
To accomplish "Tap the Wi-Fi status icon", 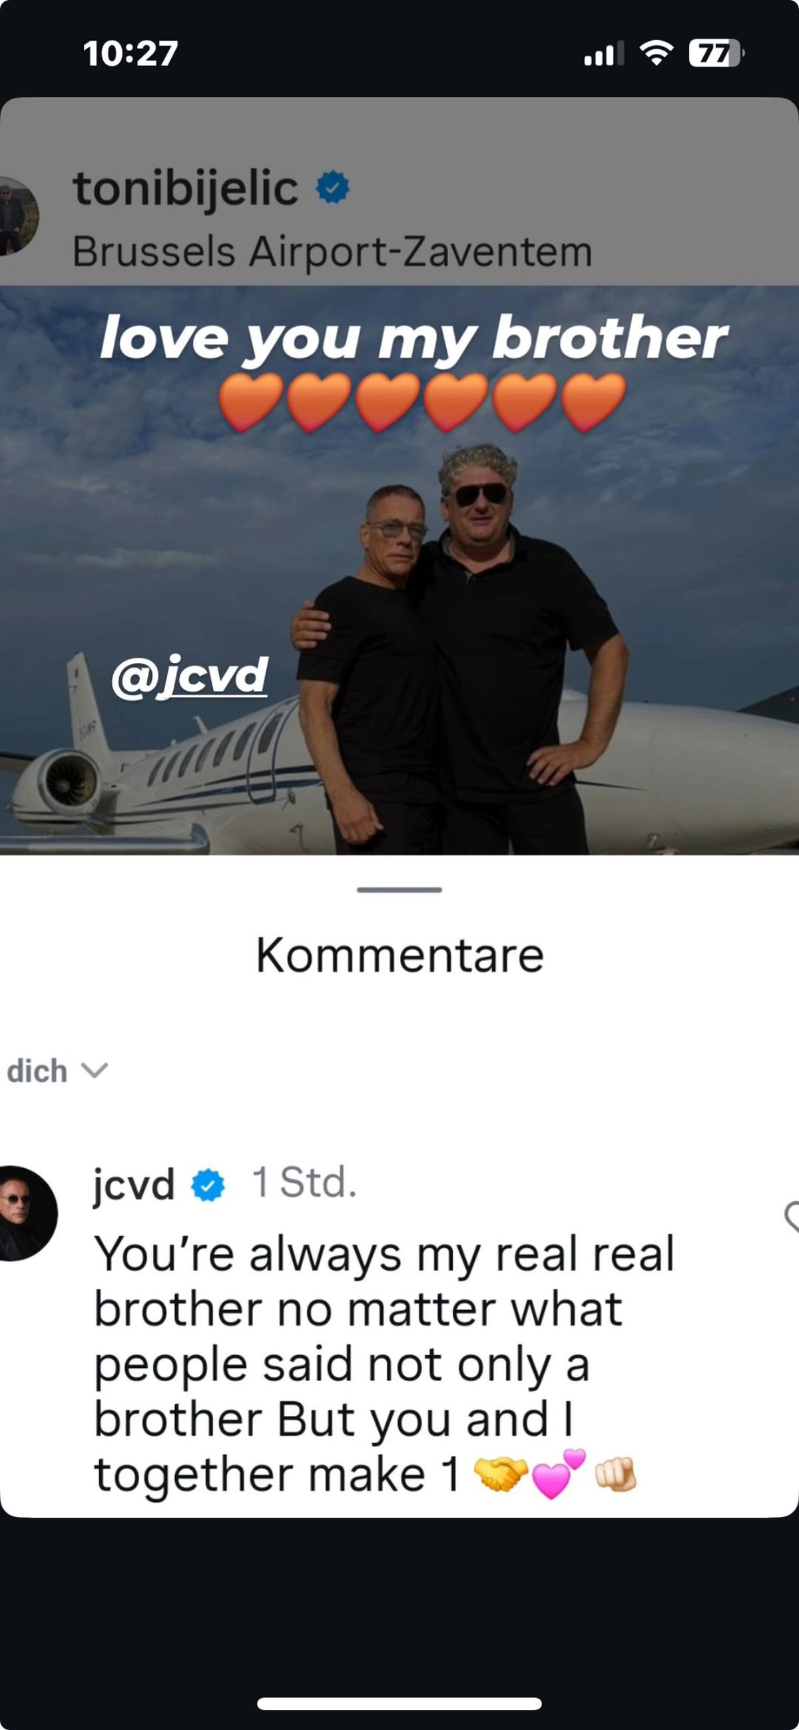I will click(x=657, y=53).
